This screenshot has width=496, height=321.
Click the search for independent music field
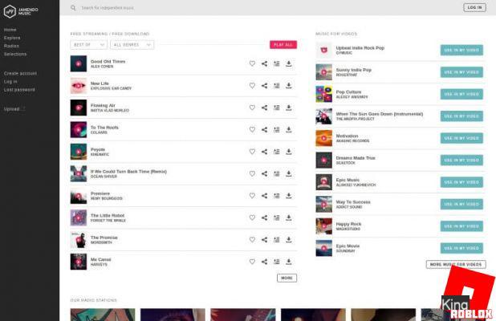pyautogui.click(x=161, y=7)
